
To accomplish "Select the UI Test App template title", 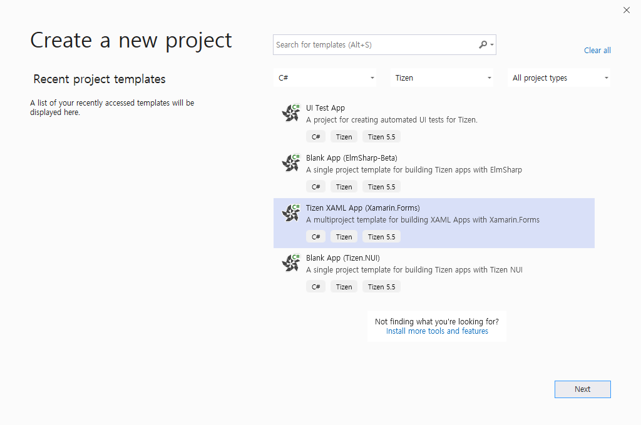I will click(326, 108).
